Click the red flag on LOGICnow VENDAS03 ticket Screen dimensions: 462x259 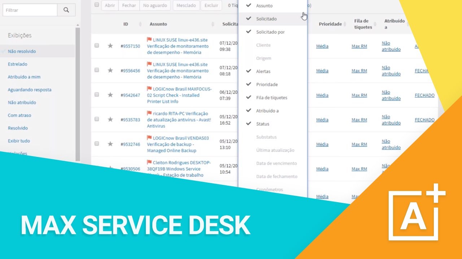point(149,137)
